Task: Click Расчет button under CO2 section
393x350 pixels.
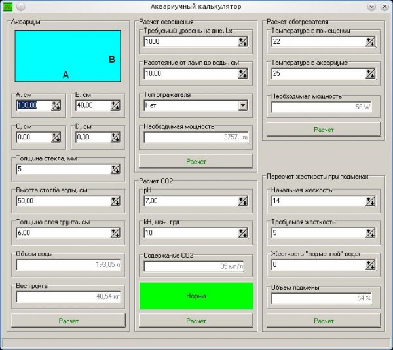Action: (196, 321)
